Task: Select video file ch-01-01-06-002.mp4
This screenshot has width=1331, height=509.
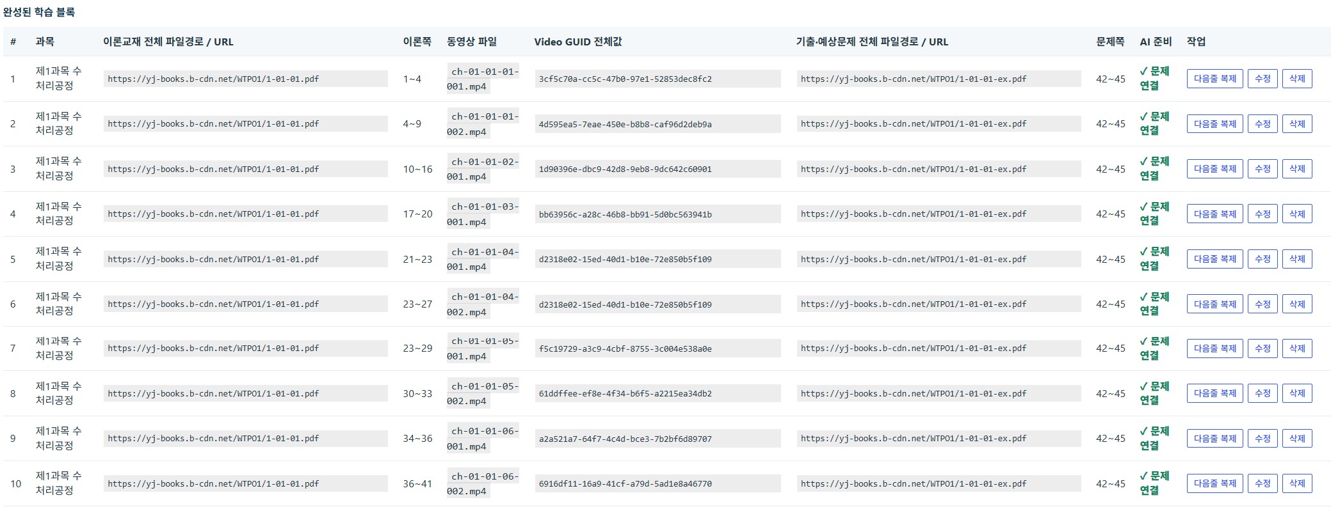Action: 483,483
